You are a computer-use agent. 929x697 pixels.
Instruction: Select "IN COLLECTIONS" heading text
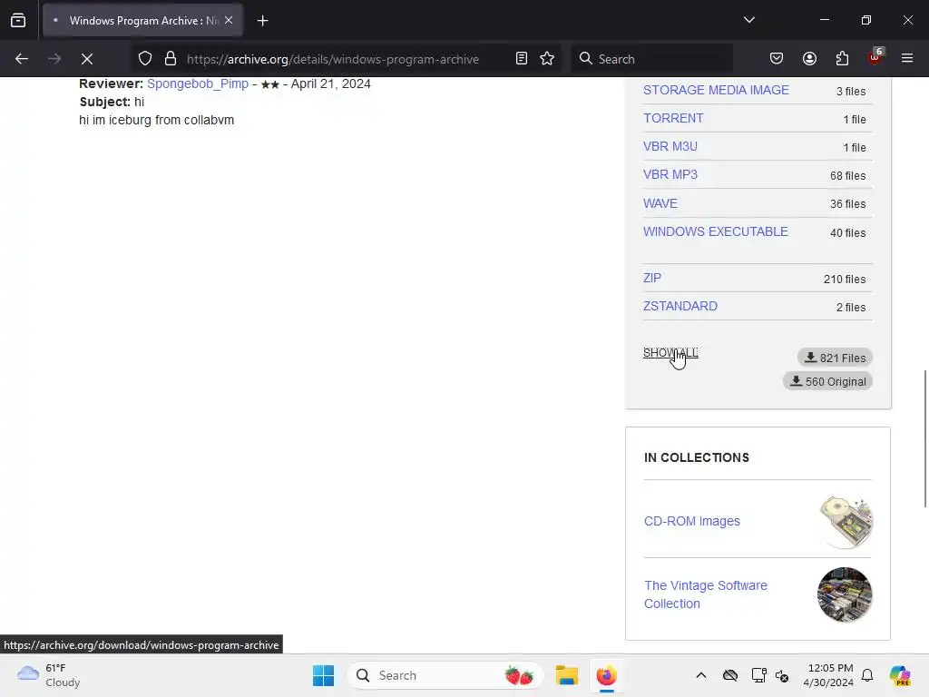696,457
